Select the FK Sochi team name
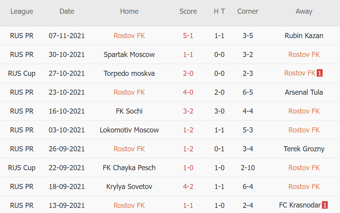The width and height of the screenshot is (340, 213). tap(129, 111)
